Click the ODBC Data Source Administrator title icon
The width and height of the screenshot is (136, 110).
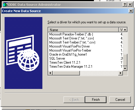click(5, 5)
